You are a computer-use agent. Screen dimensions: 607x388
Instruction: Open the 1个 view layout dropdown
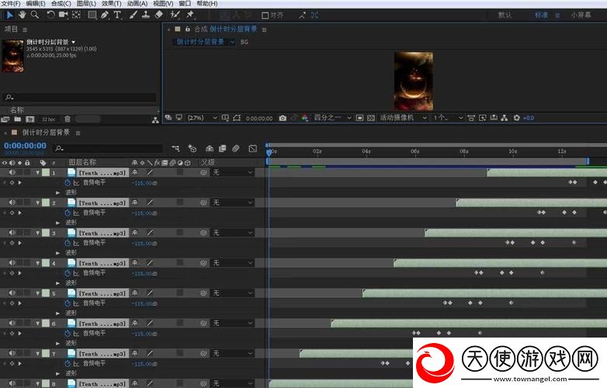point(448,118)
